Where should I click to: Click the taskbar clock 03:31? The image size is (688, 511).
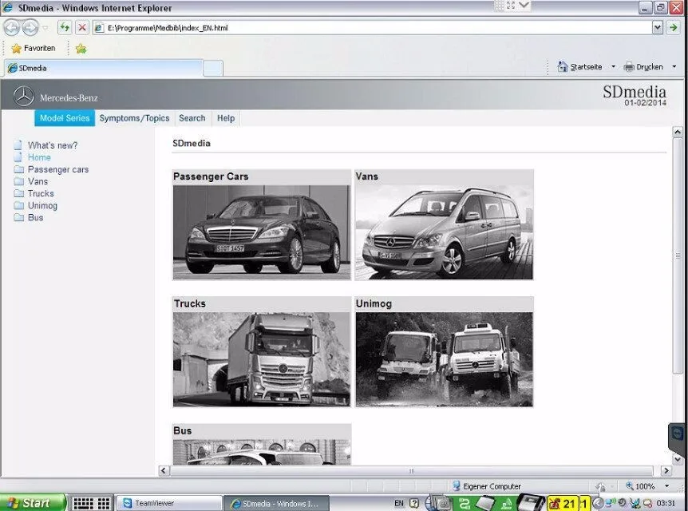[666, 503]
